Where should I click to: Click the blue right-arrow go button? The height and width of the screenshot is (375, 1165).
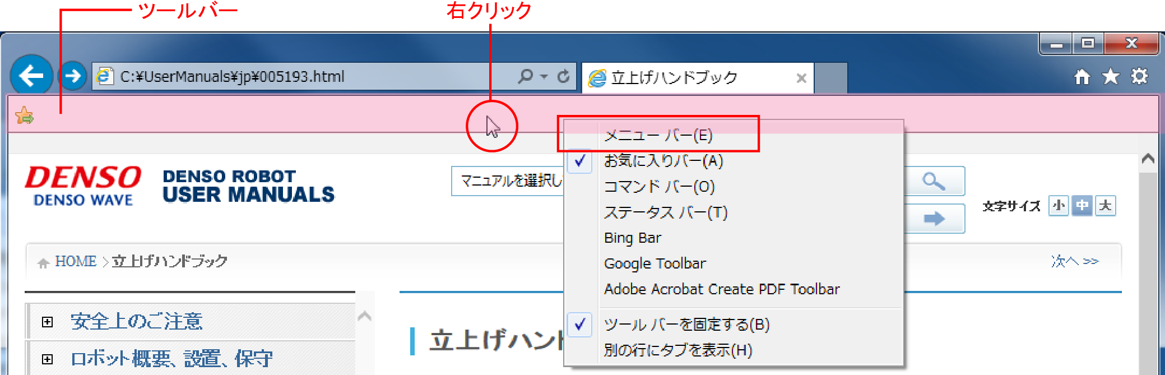click(934, 218)
